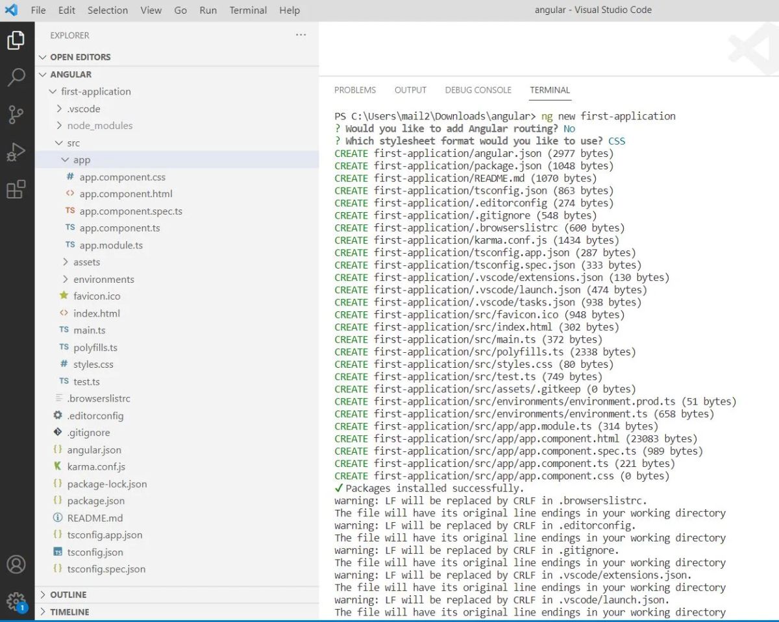Open the Edit menu
Screen dimensions: 779x622
pos(67,10)
